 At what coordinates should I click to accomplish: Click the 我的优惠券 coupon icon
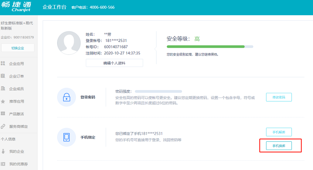tap(3, 164)
